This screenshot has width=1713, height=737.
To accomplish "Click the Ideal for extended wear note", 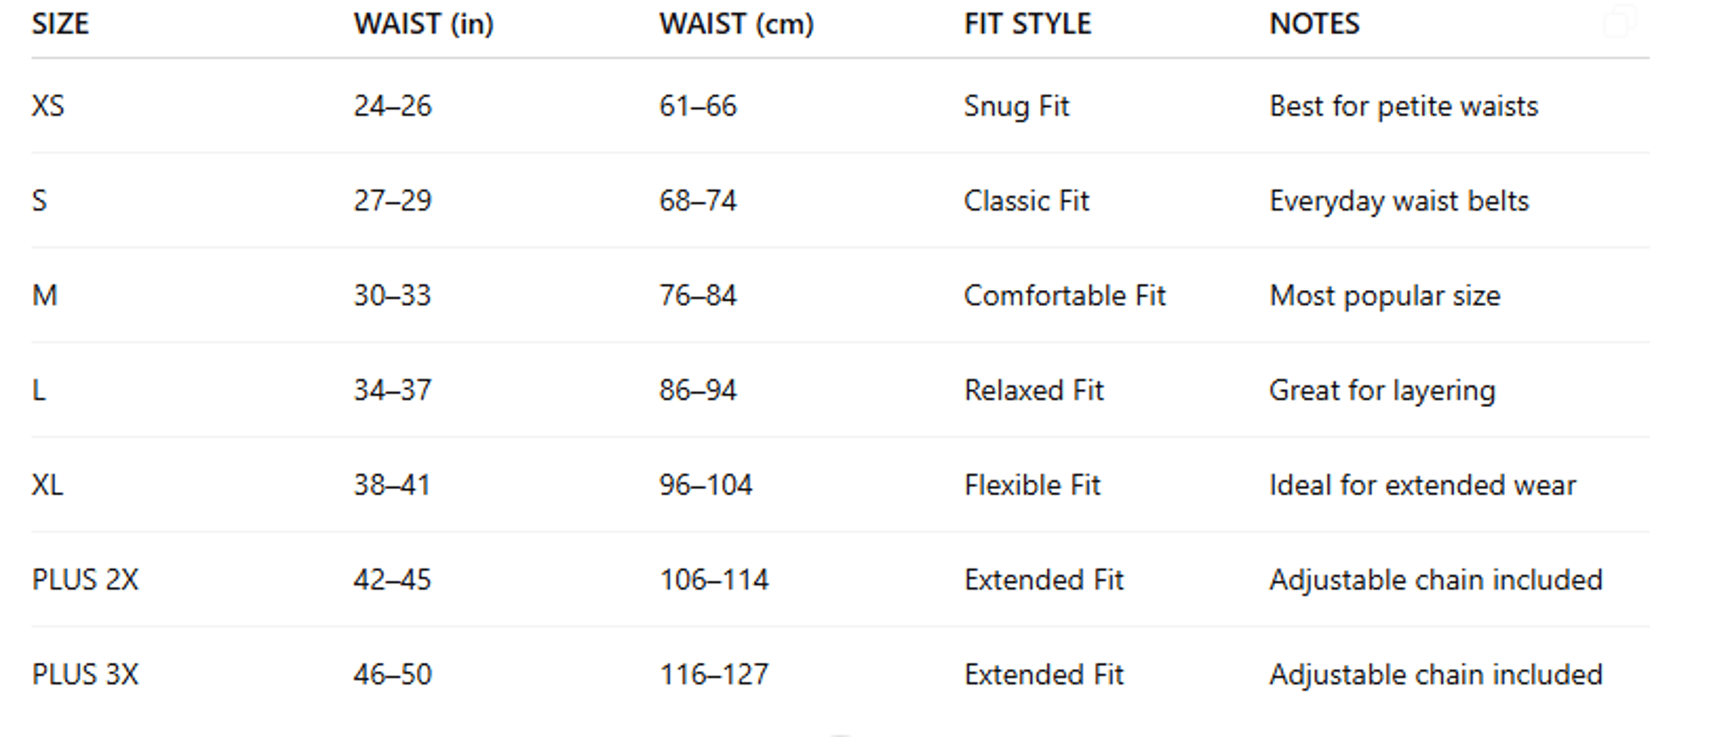I will [1422, 485].
